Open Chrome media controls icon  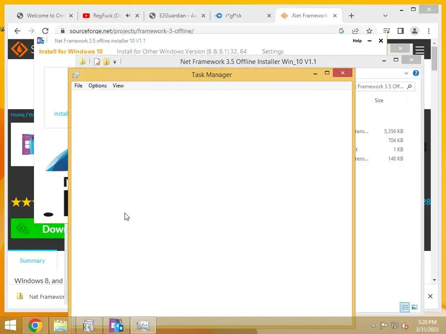386,31
